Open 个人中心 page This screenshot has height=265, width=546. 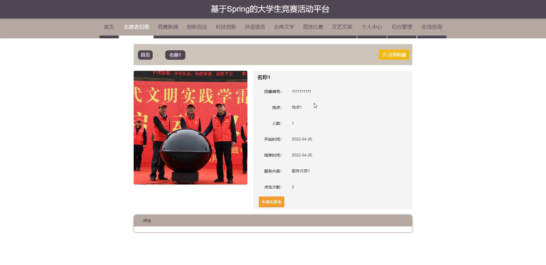pos(372,27)
